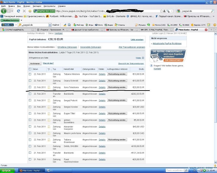Viewport: 217px width, 173px height.
Task: Check the -€292,03 Bankkonto transfer checkbox
Action: [x=30, y=94]
